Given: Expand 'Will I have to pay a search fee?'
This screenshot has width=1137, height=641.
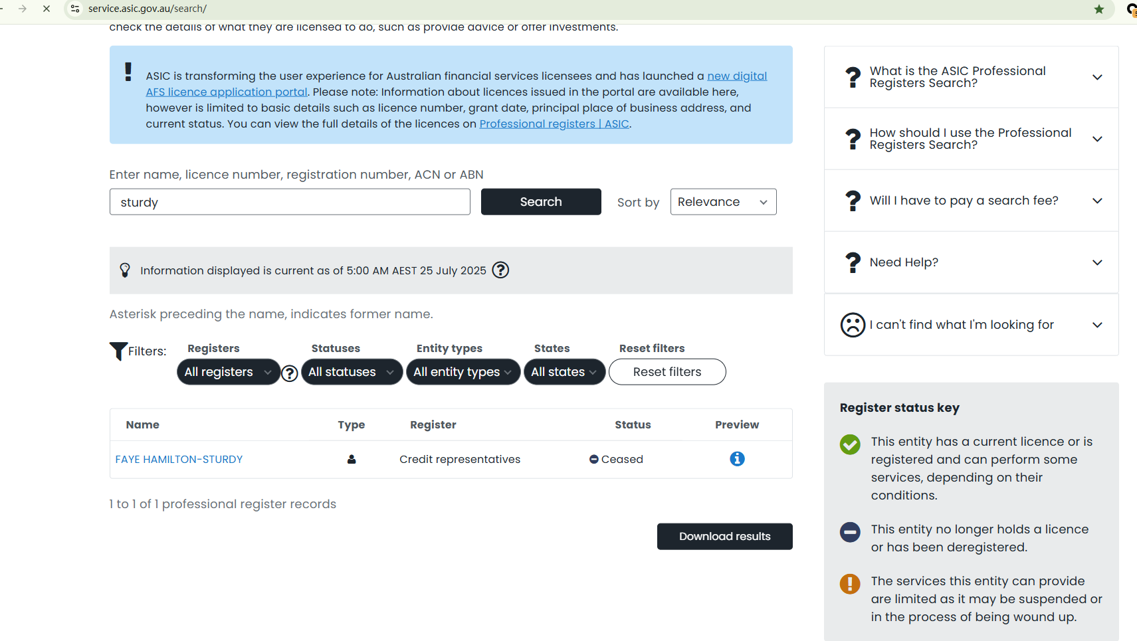Looking at the screenshot, I should pyautogui.click(x=971, y=201).
